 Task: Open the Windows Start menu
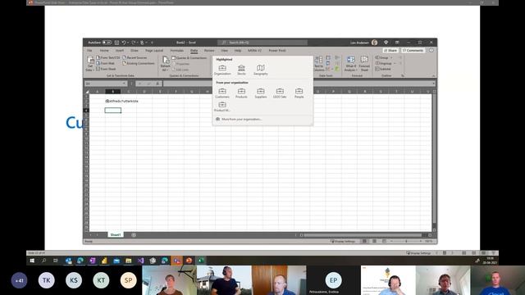(x=32, y=261)
